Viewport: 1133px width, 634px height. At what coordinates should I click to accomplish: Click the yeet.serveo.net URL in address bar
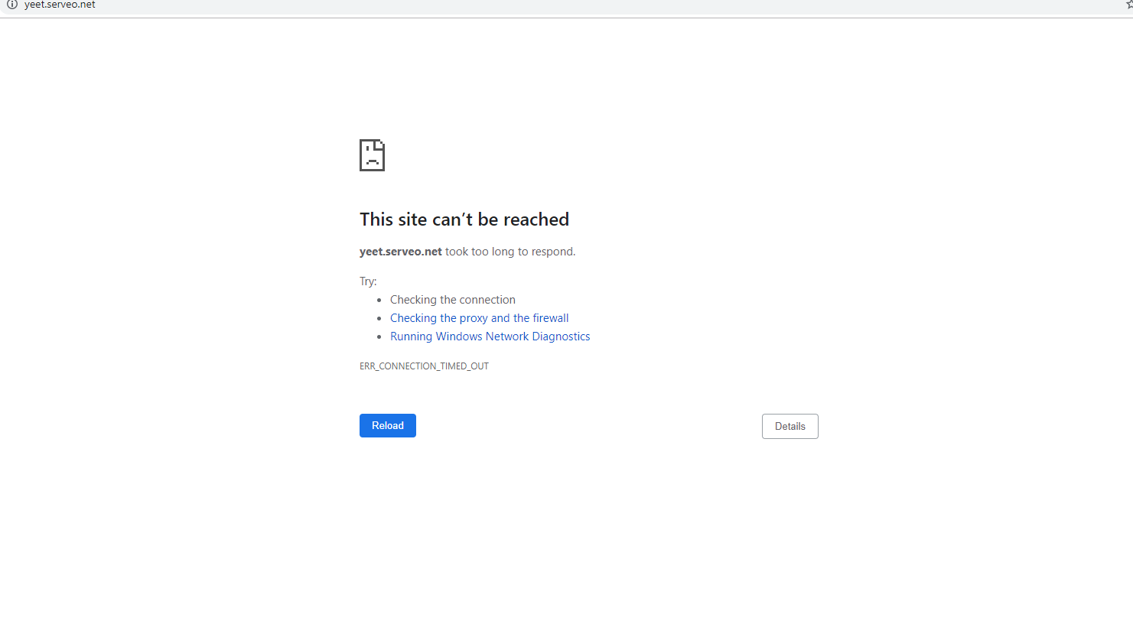pos(60,5)
